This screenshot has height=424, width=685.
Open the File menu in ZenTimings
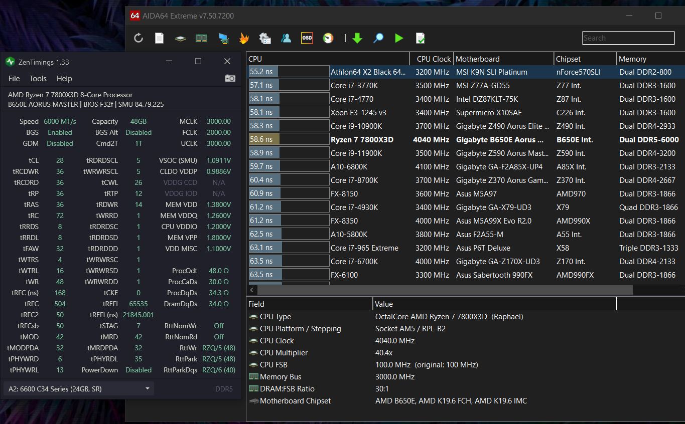click(x=14, y=78)
